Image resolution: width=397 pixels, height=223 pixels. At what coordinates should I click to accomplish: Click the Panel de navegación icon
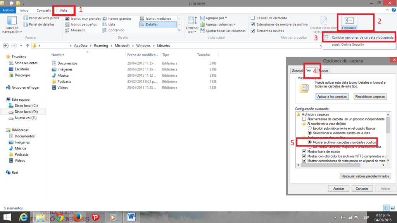click(12, 22)
